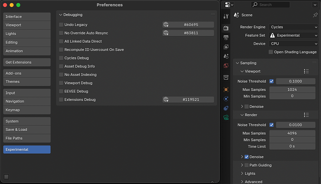The image size is (321, 184).
Task: Open the Object properties tab icon
Action: (x=226, y=89)
